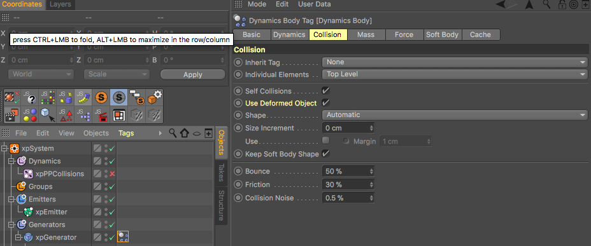
Task: Click the orange S solo button icon
Action: pos(101,97)
